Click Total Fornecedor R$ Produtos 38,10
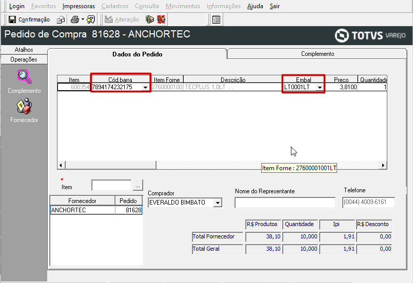This screenshot has height=283, width=413. point(263,237)
